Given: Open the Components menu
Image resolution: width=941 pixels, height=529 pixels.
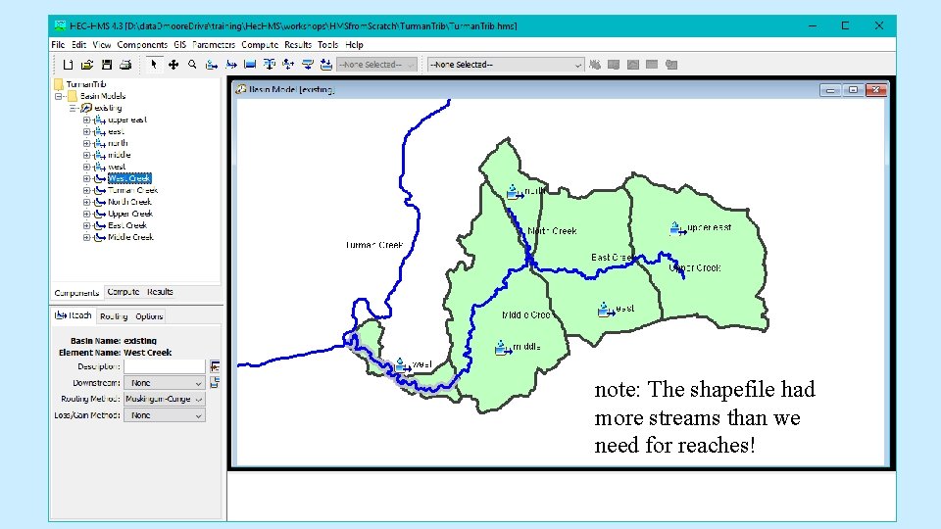Looking at the screenshot, I should point(142,45).
